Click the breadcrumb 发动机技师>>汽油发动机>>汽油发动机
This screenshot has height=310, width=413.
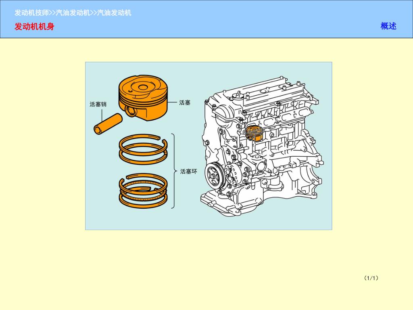coord(73,13)
